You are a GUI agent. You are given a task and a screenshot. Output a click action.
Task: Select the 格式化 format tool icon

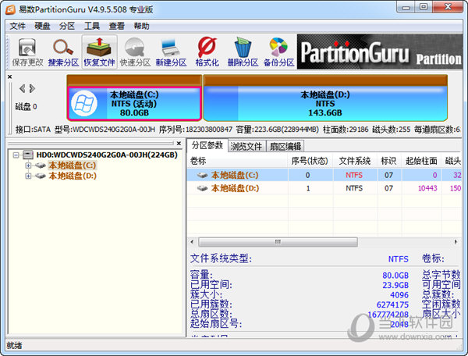click(207, 52)
